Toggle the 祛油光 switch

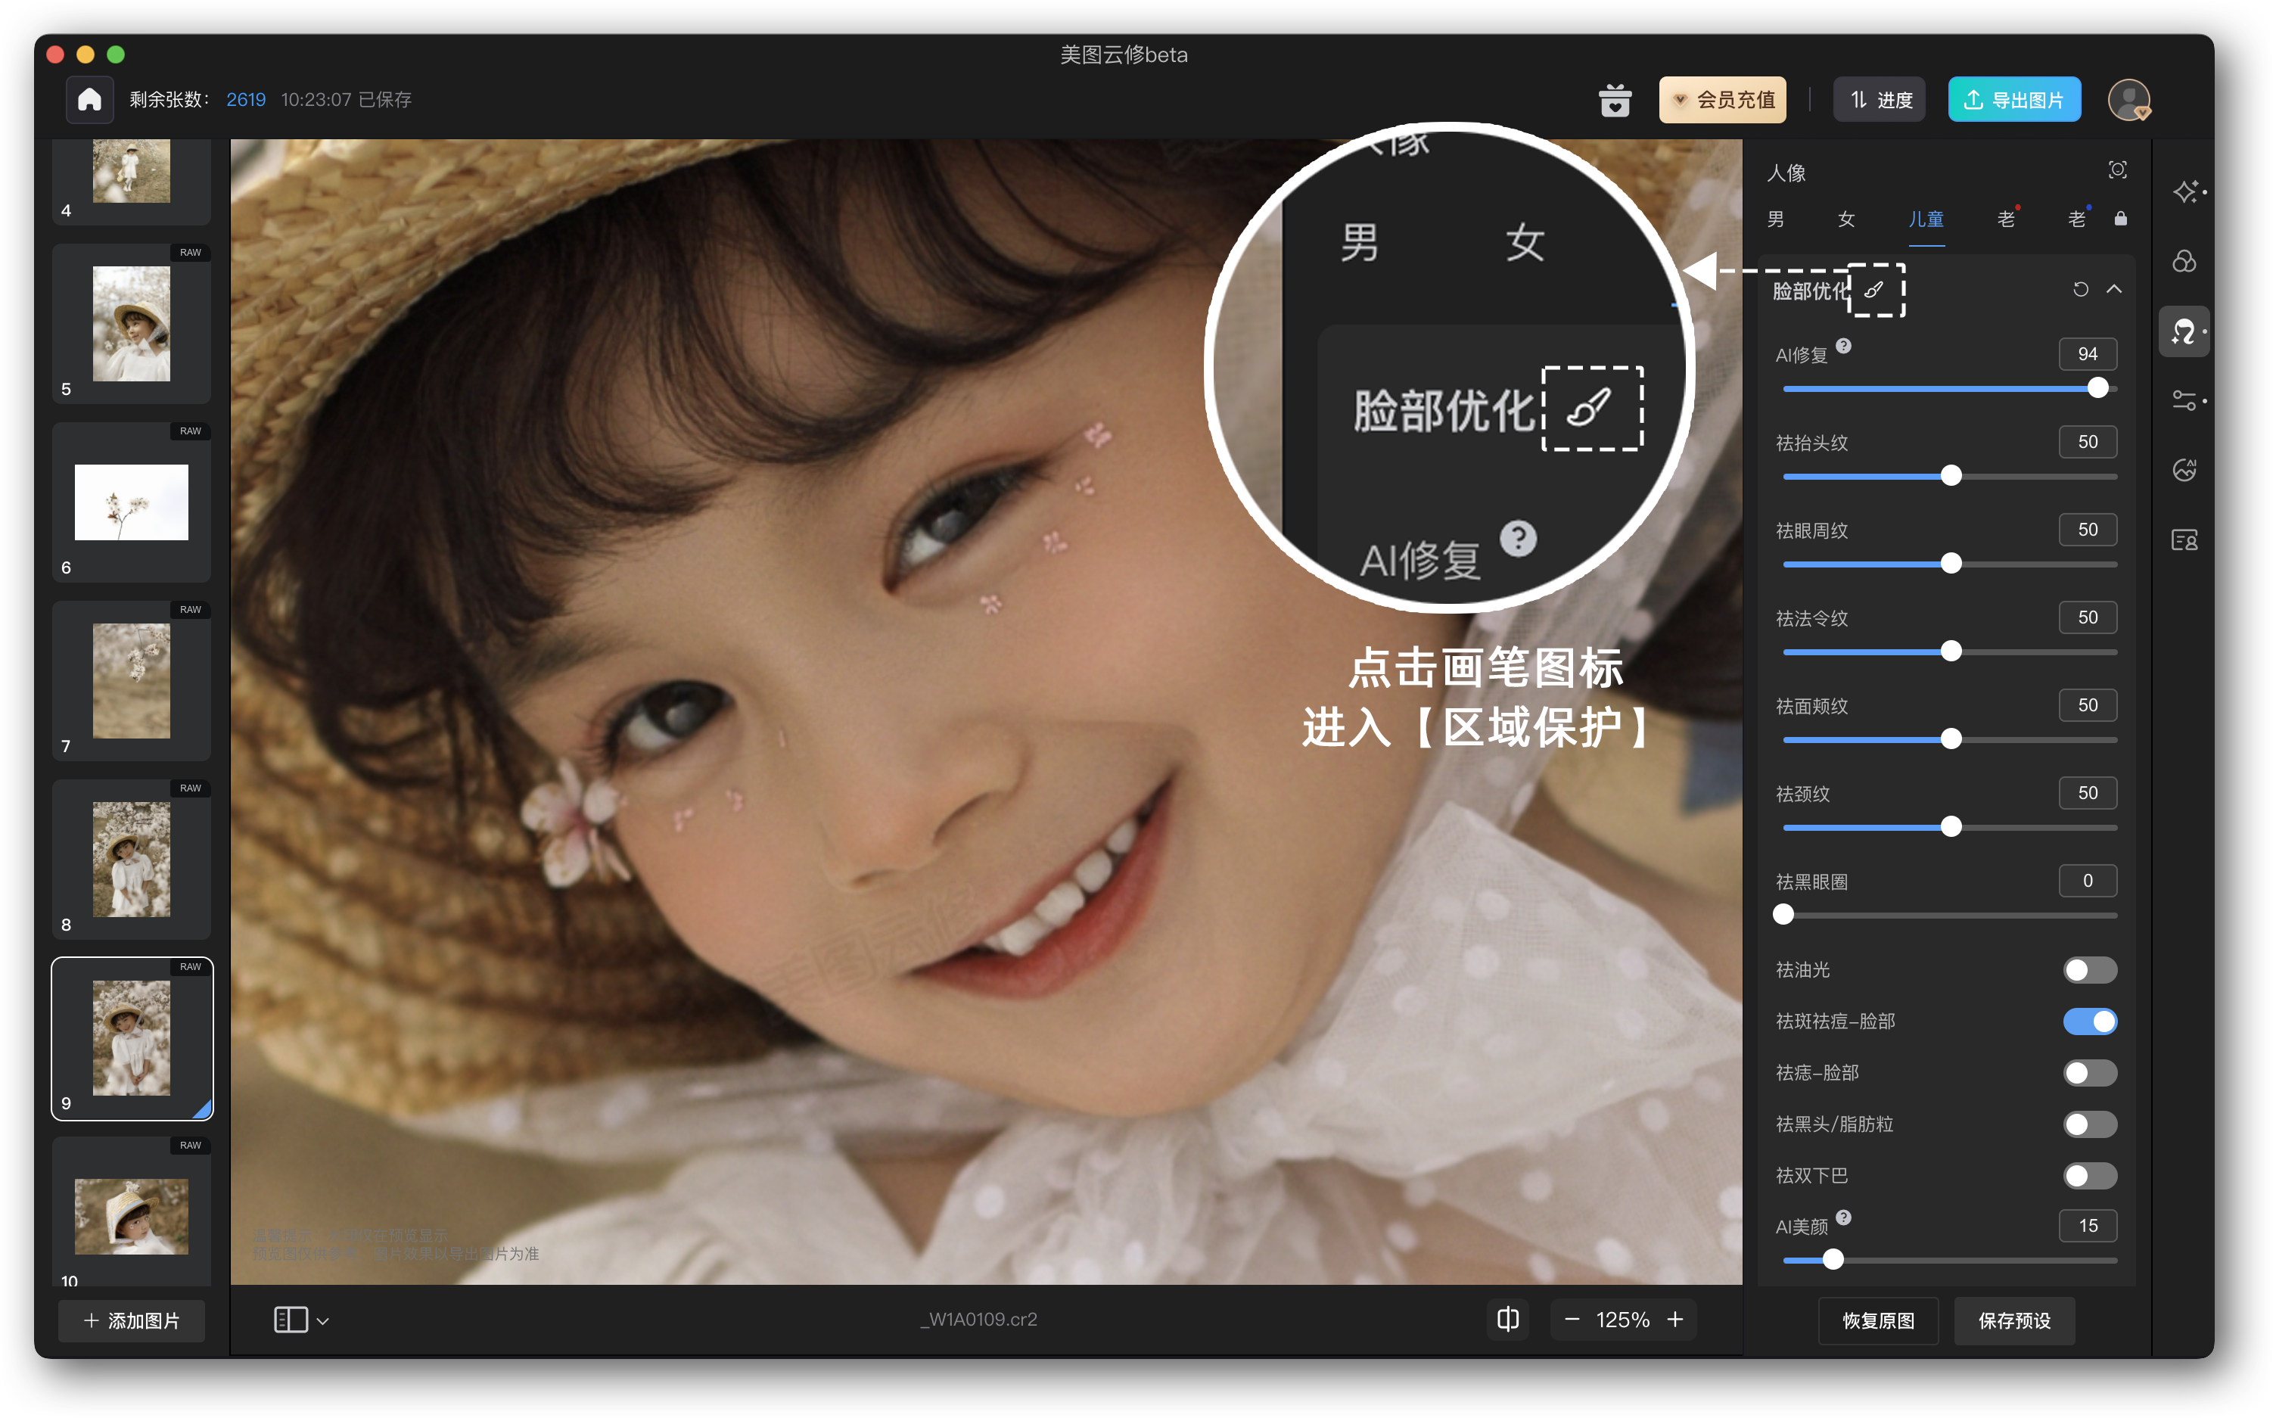click(x=2089, y=970)
